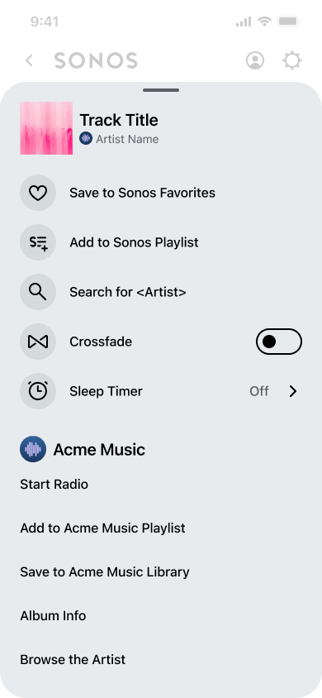Tap the Acme Music waveform logo

click(x=33, y=449)
